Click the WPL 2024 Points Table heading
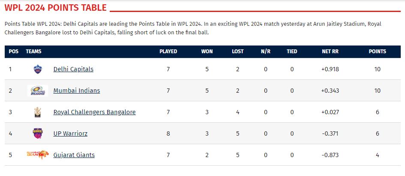The width and height of the screenshot is (405, 176). [56, 8]
